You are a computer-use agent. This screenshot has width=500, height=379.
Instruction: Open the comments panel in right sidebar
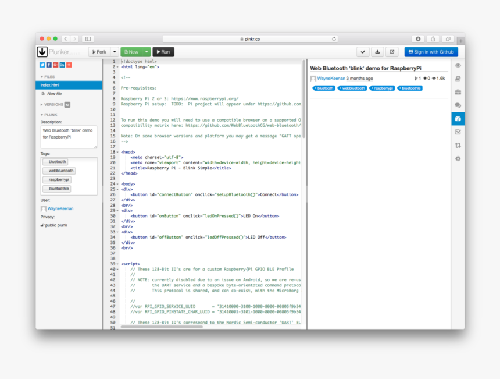point(458,105)
